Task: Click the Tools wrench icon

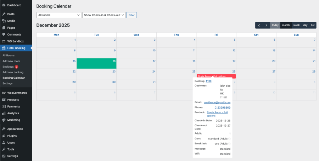Action: coord(4,149)
